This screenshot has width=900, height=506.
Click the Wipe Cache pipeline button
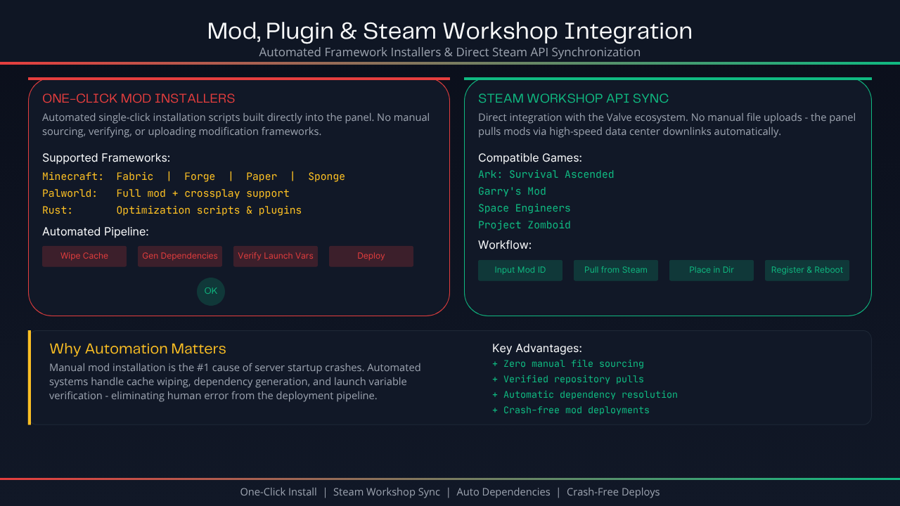[x=84, y=256]
